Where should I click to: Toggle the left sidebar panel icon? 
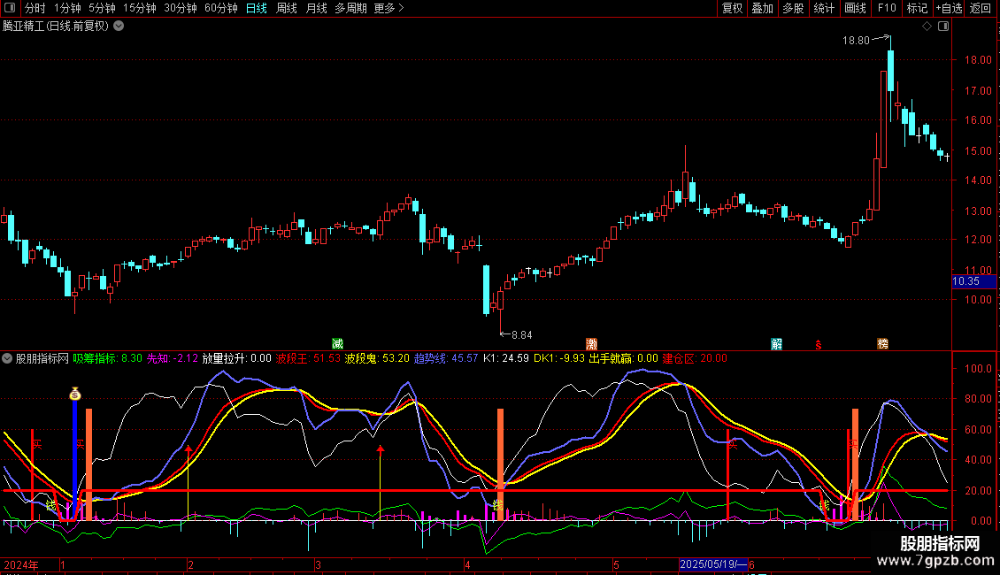click(10, 8)
